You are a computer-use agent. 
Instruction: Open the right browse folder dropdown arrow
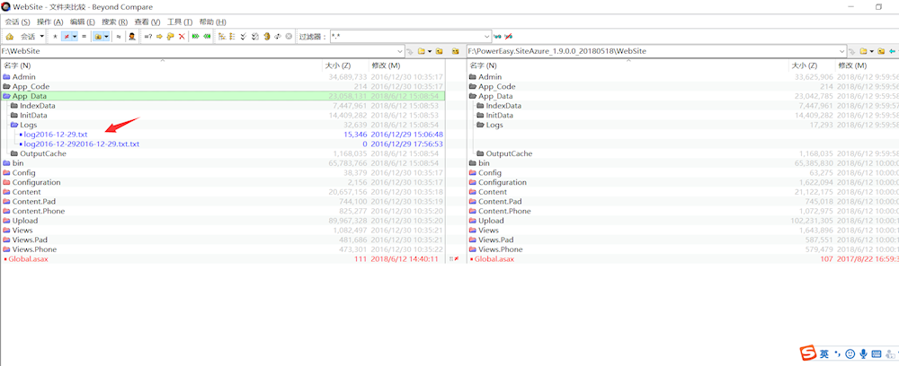(871, 51)
